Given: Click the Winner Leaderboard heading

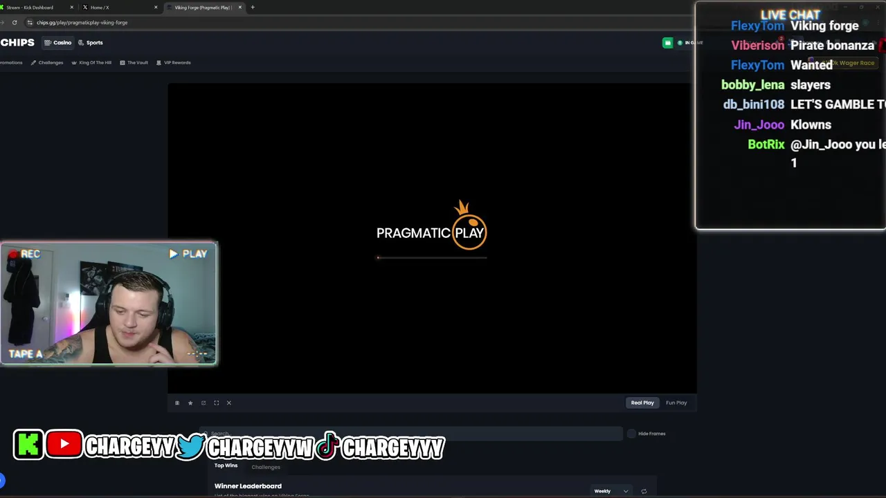Looking at the screenshot, I should point(248,486).
